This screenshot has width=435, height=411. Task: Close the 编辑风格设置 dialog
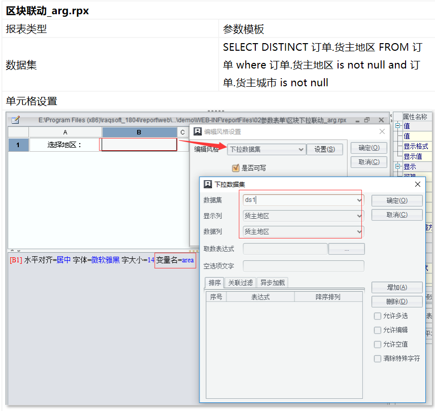(x=382, y=131)
